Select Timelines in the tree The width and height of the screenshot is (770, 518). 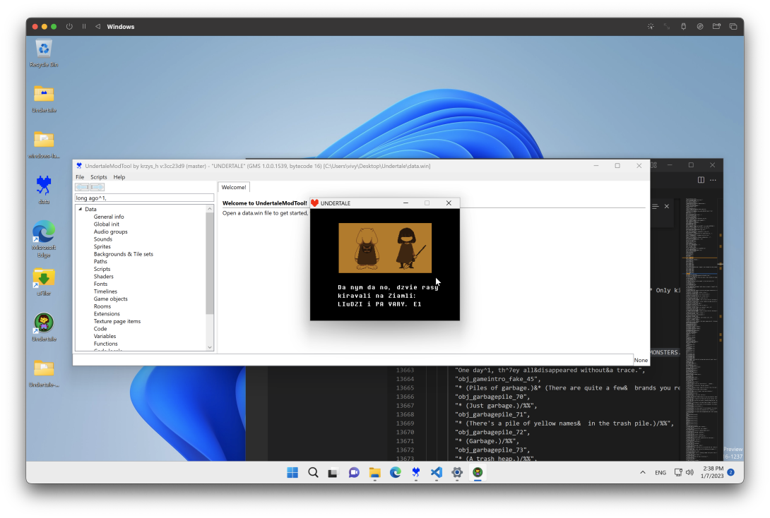pyautogui.click(x=105, y=291)
